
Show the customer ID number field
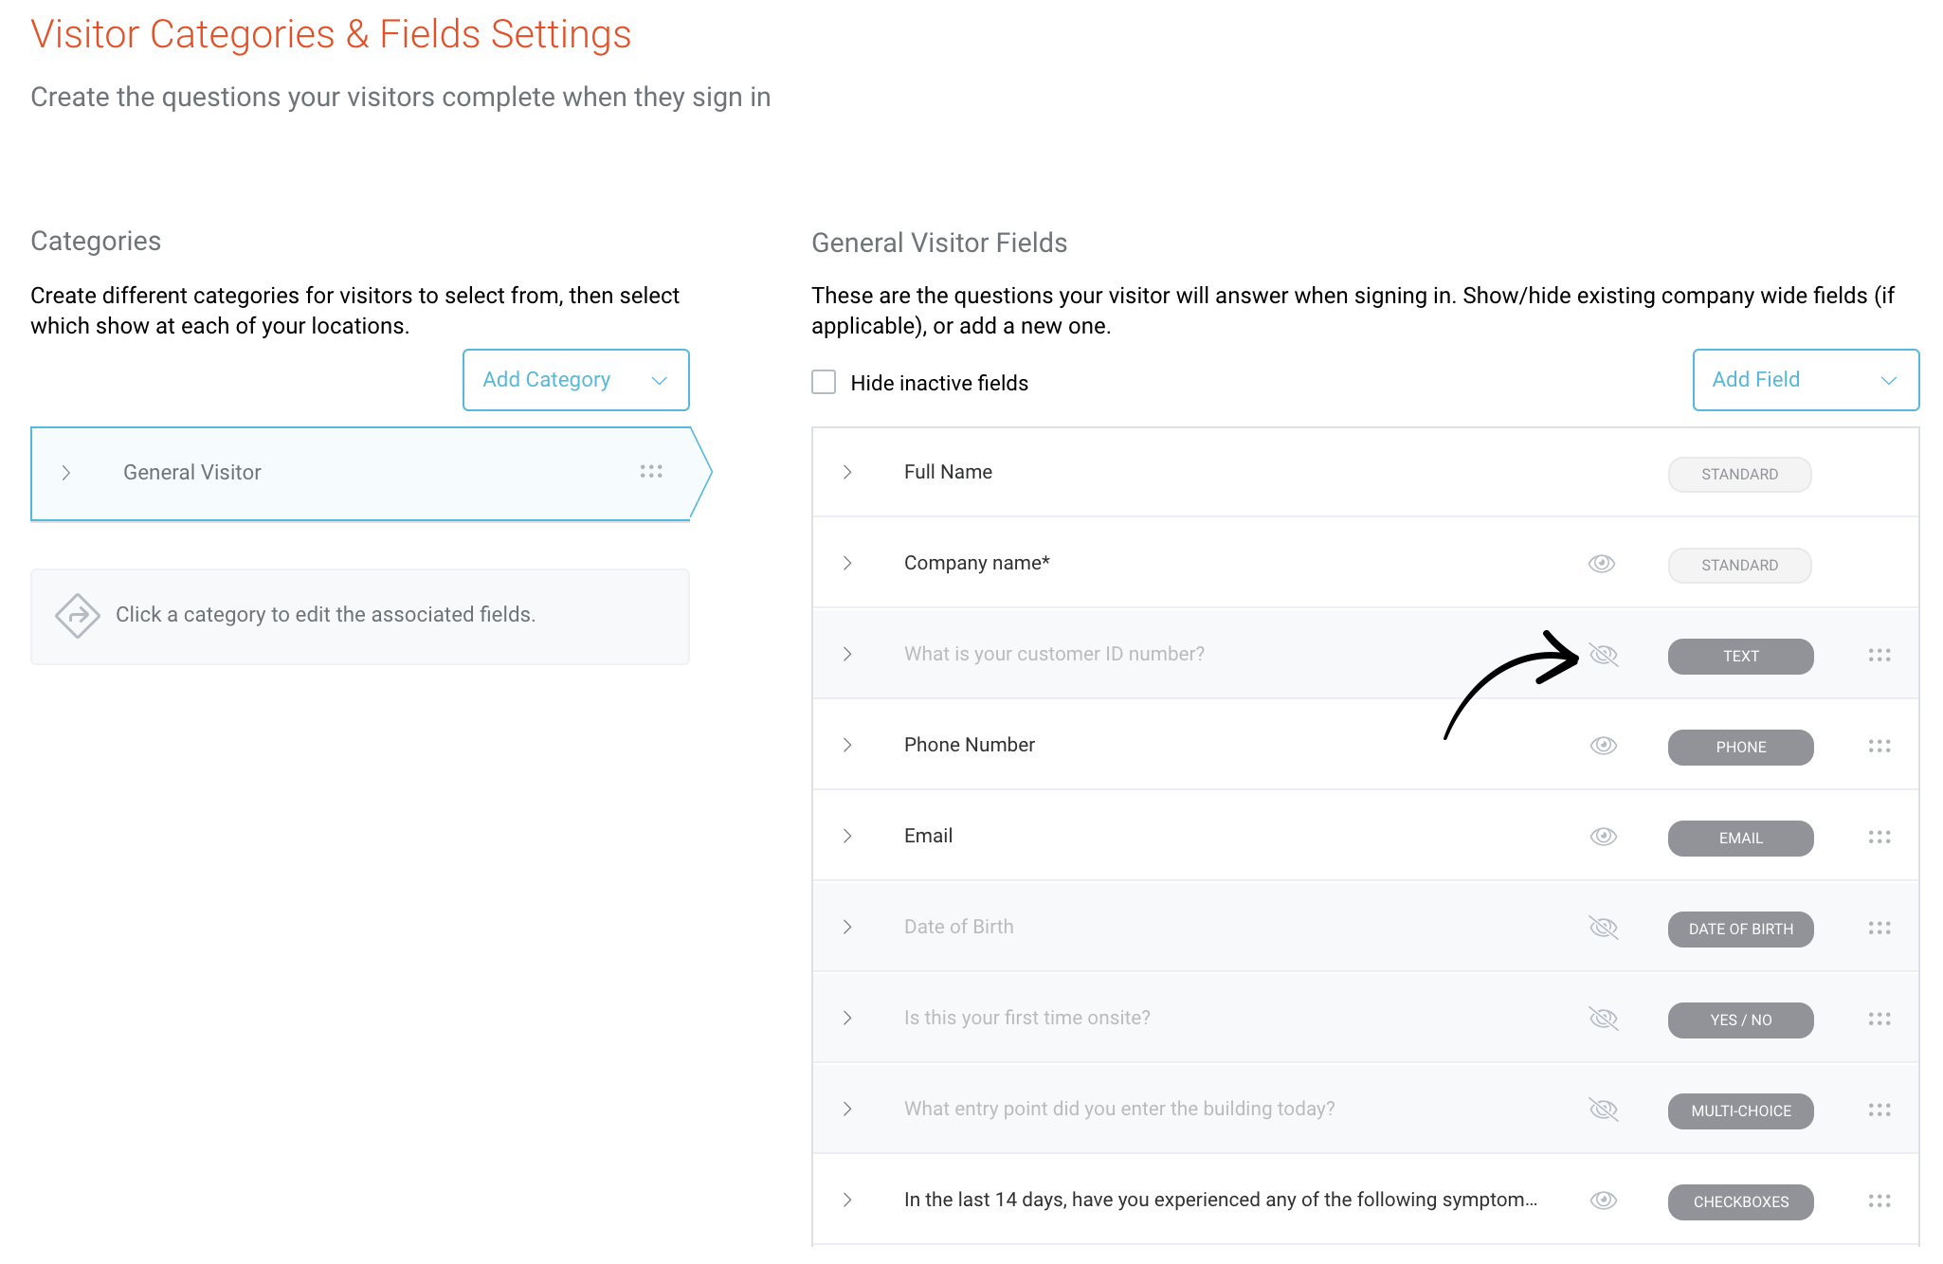click(x=1604, y=655)
